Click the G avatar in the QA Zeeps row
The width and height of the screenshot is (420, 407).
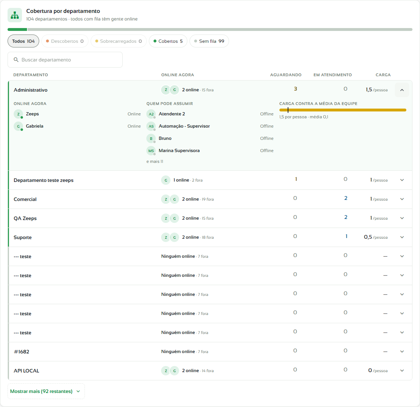point(174,218)
